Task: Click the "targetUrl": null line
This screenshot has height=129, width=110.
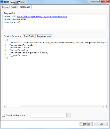Action: coord(21,45)
